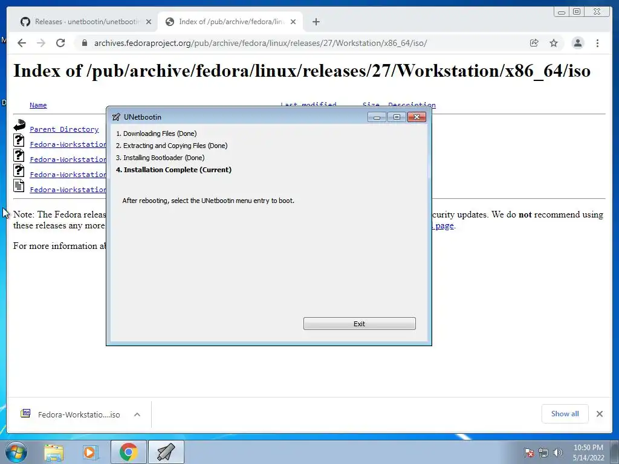619x464 pixels.
Task: Open Chrome three-dot menu
Action: [x=598, y=43]
